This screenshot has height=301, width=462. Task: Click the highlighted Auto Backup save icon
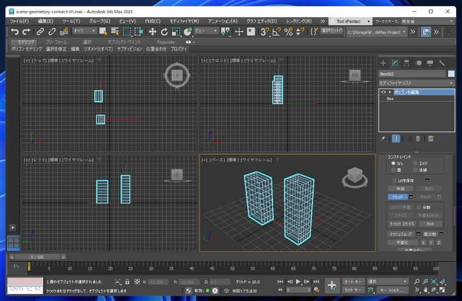(x=426, y=32)
